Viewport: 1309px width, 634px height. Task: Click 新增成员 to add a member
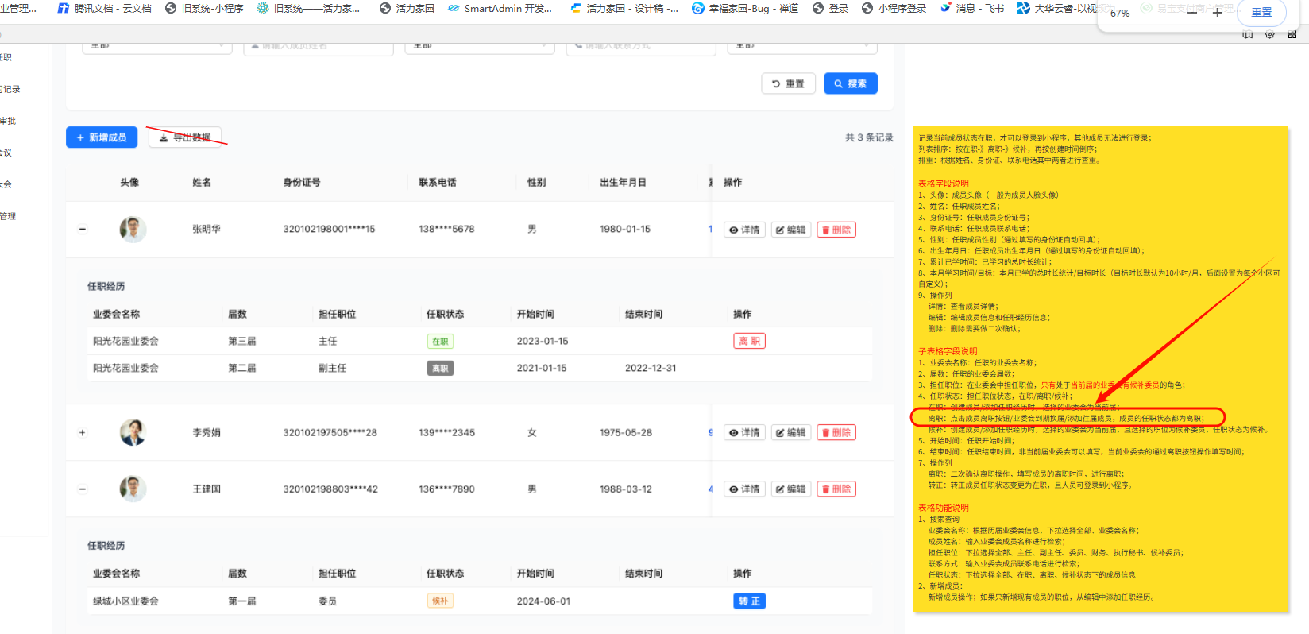[101, 137]
